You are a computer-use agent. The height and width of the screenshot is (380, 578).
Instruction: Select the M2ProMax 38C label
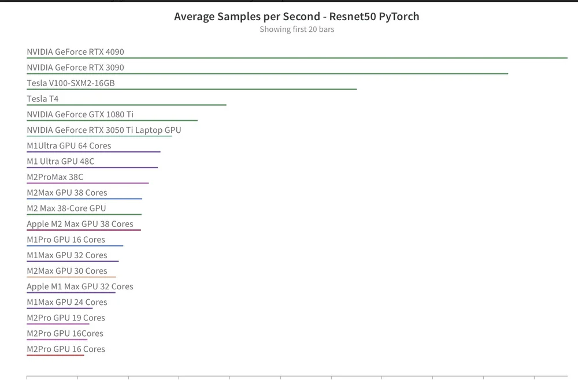tap(55, 177)
